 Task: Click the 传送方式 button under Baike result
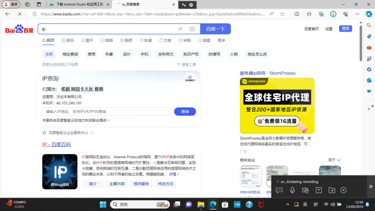pyautogui.click(x=166, y=184)
